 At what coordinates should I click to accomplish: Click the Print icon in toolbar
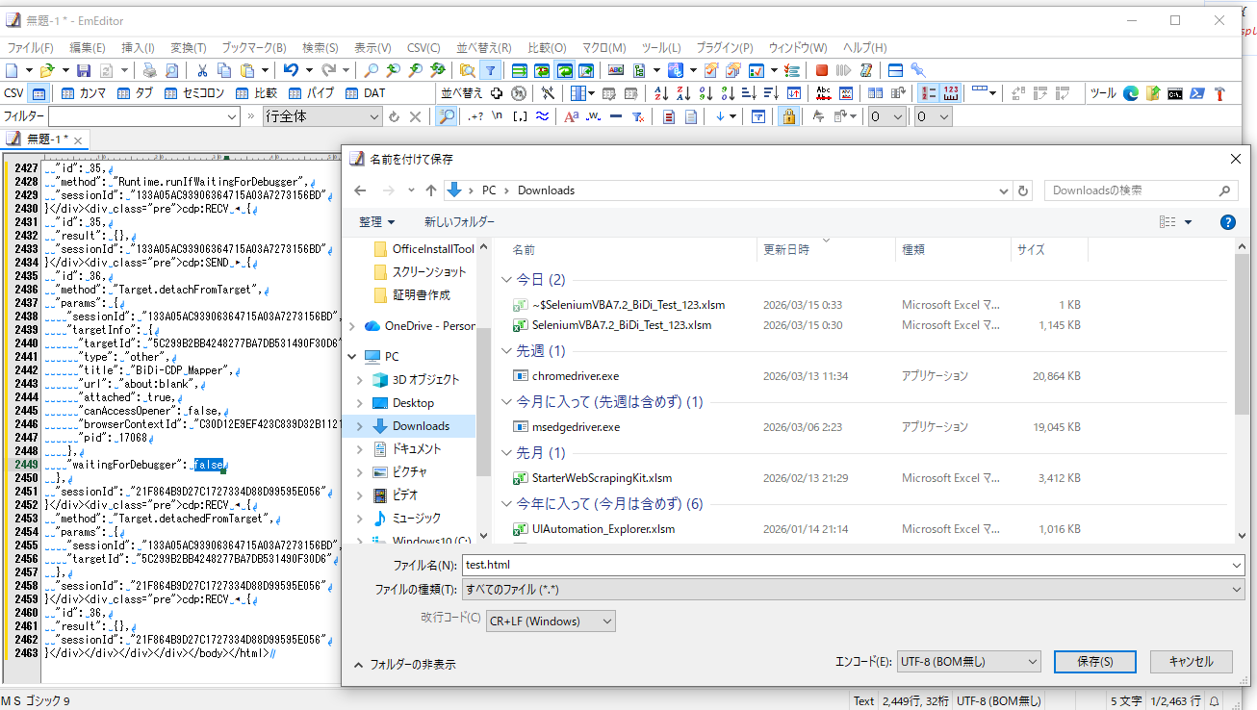(150, 70)
